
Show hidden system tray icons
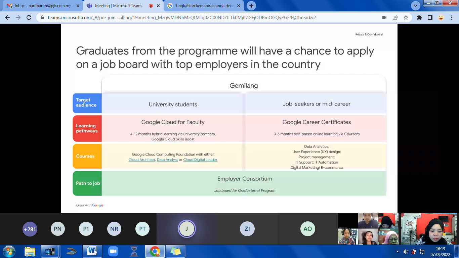398,252
